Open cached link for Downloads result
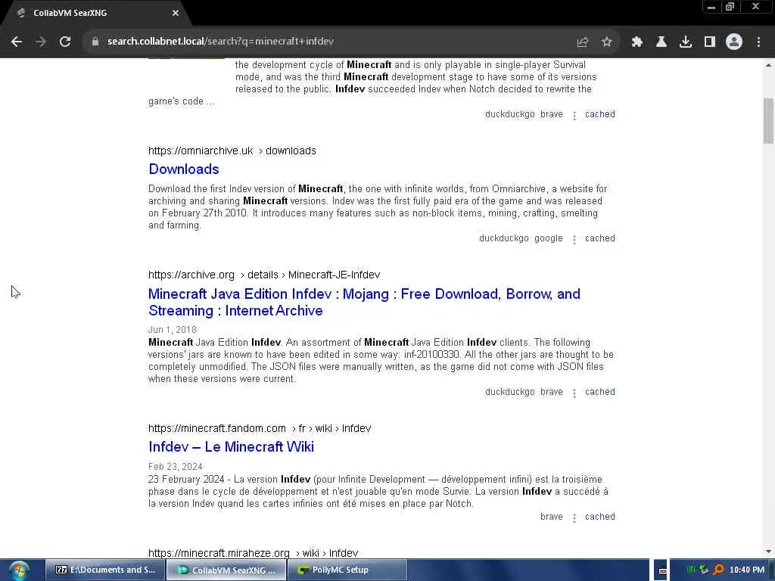The width and height of the screenshot is (775, 581). click(x=600, y=238)
